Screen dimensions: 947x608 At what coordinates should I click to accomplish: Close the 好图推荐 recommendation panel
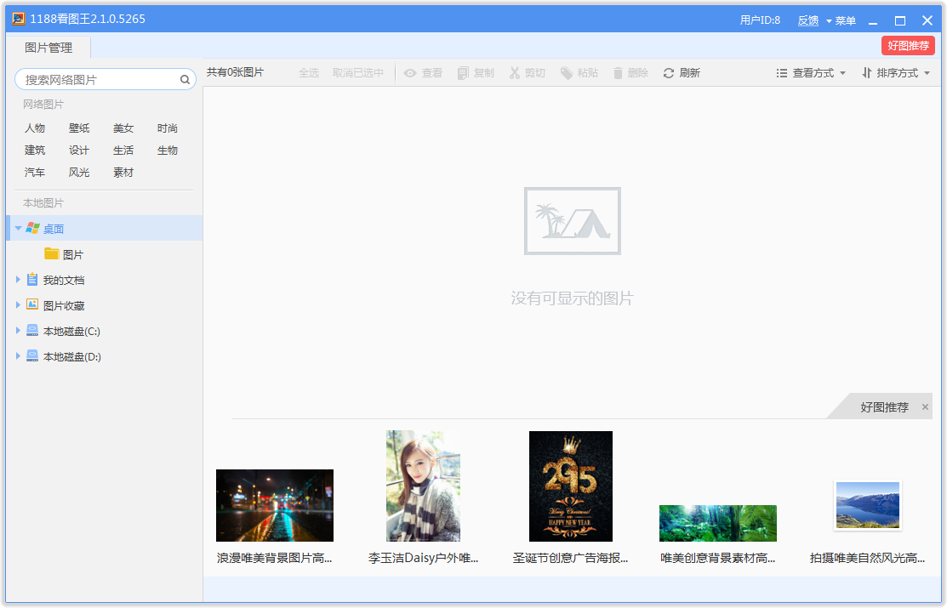(927, 406)
